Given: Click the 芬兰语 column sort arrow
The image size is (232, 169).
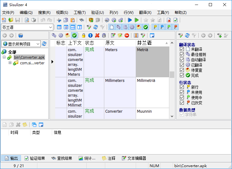Looking at the screenshot, I should click(167, 43).
